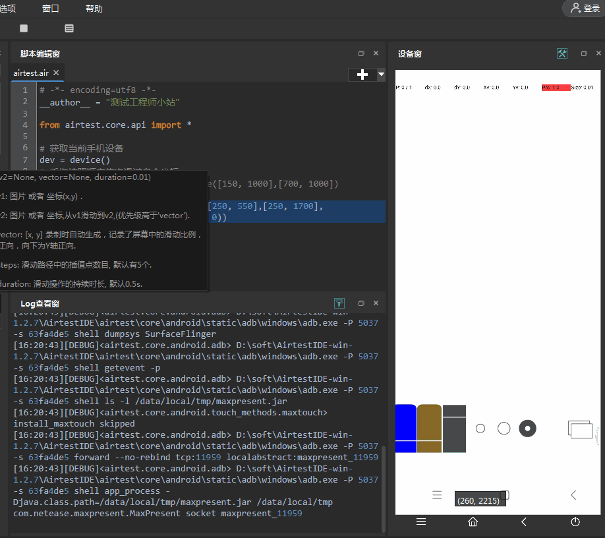605x538 pixels.
Task: Click the device panel Home button
Action: pos(473,522)
